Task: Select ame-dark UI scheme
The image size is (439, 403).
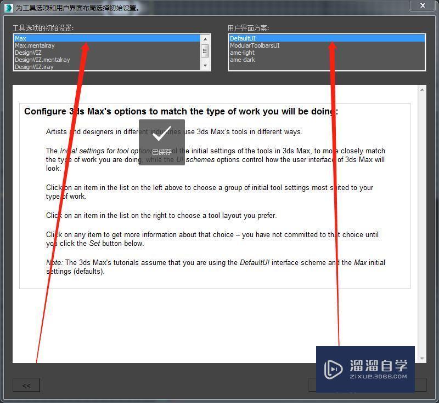Action: (x=327, y=60)
